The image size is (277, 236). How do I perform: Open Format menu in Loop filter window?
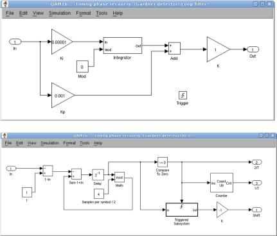coord(84,13)
